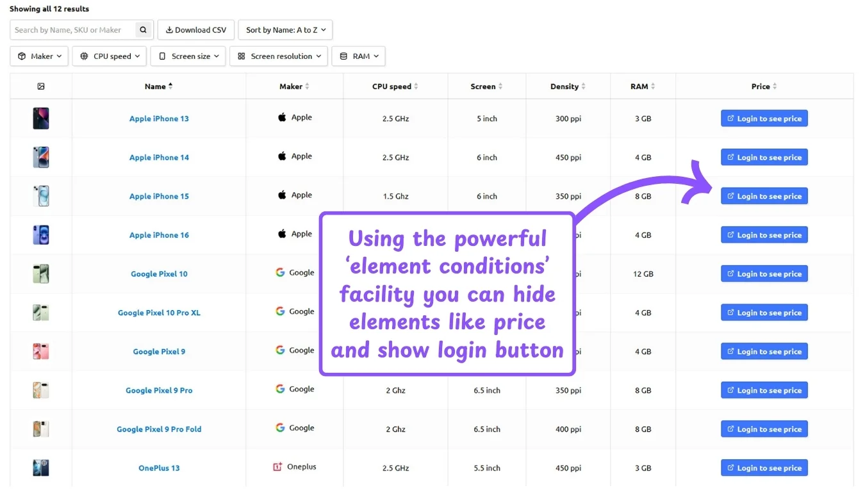Open the Google Pixel 9 Pro Fold thumbnail

tap(41, 429)
